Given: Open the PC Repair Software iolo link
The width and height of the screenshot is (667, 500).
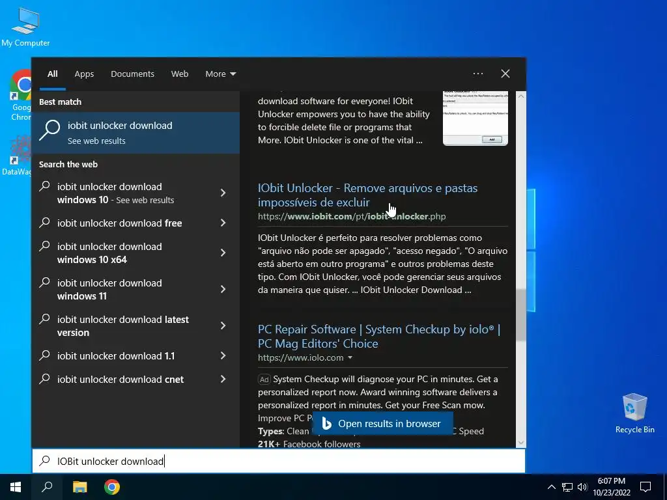Looking at the screenshot, I should click(x=379, y=337).
